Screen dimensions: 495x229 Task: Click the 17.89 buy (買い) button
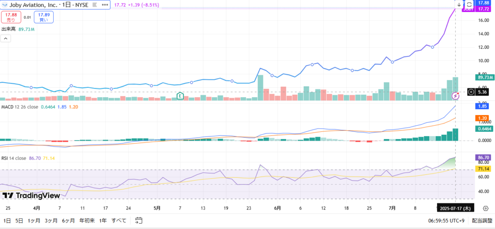pos(44,17)
